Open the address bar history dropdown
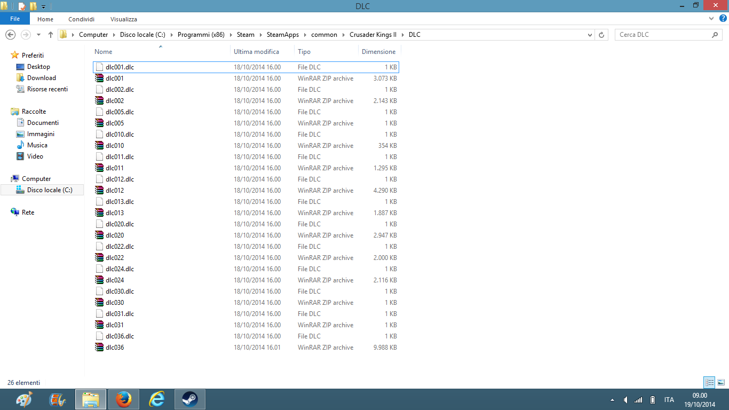This screenshot has width=729, height=410. (590, 35)
